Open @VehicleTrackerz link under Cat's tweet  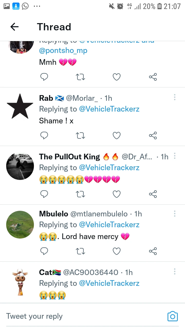tap(109, 283)
